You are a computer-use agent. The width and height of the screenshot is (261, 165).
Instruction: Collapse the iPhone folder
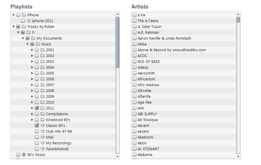[13, 15]
